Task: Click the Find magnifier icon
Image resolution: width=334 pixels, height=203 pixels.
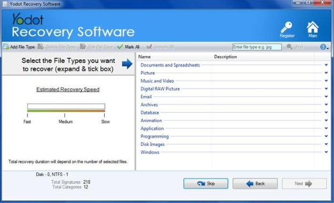Action: click(289, 47)
